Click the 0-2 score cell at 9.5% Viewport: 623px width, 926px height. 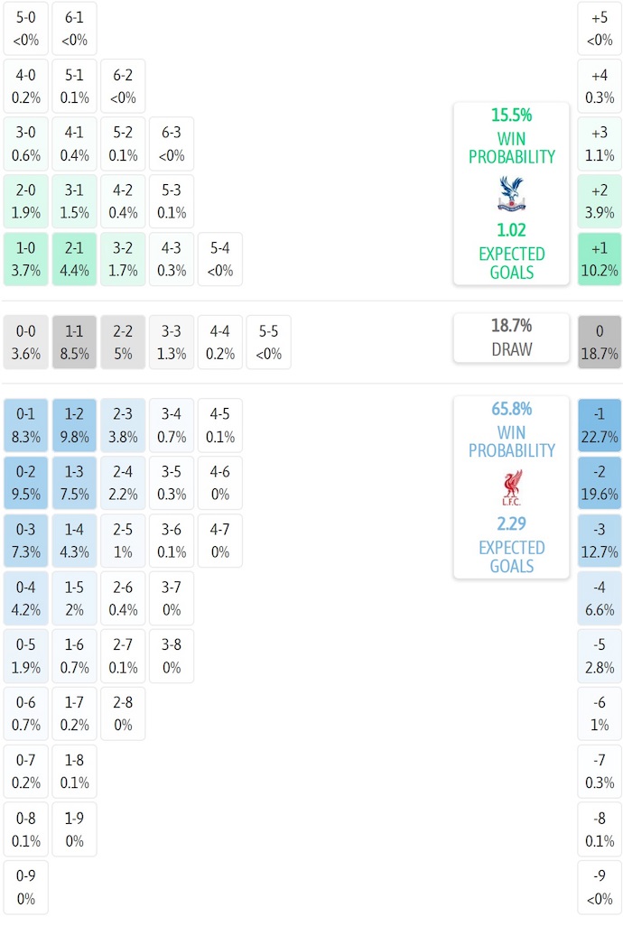(x=26, y=483)
